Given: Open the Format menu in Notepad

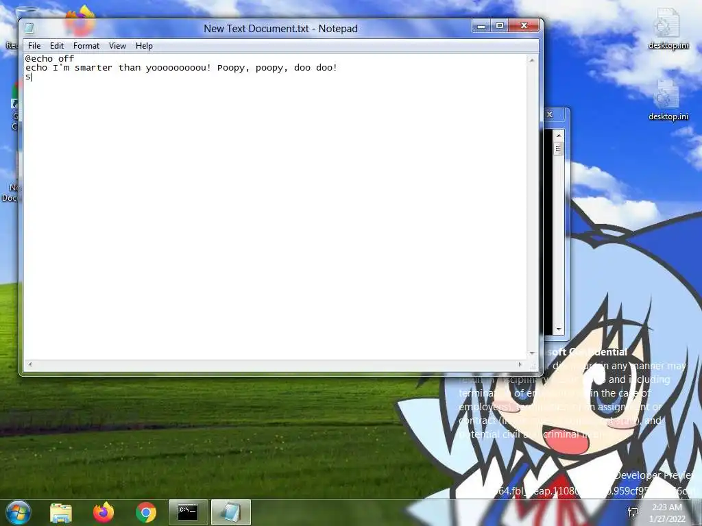Looking at the screenshot, I should coord(86,46).
